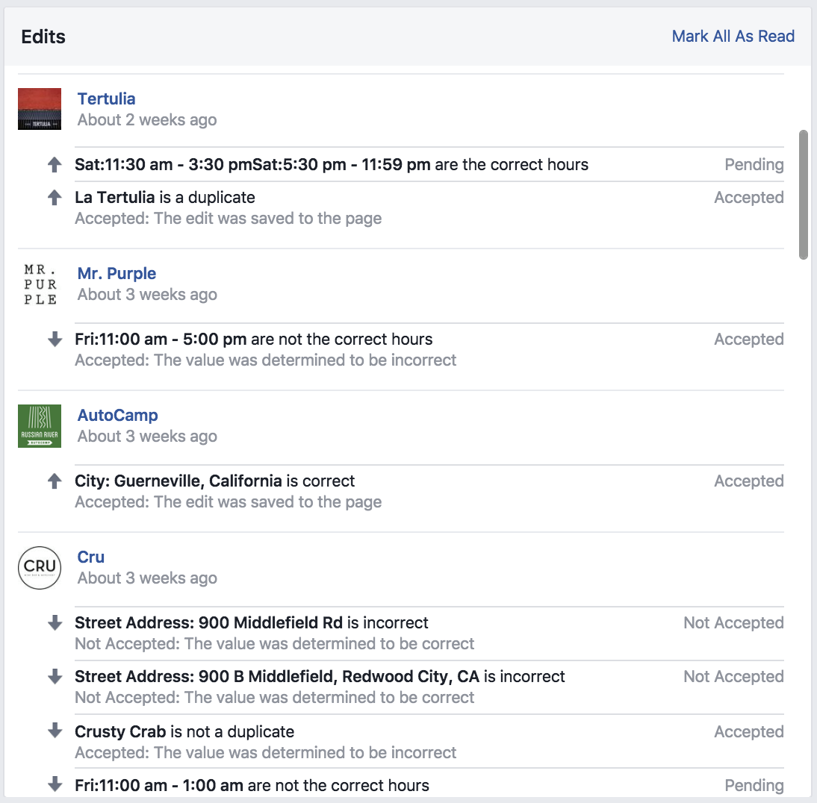Click up arrow next to La Tertulia duplicate
The image size is (817, 803).
tap(55, 198)
